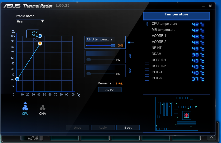Enable the VCORE-2 sensor checkbox

click(147, 42)
